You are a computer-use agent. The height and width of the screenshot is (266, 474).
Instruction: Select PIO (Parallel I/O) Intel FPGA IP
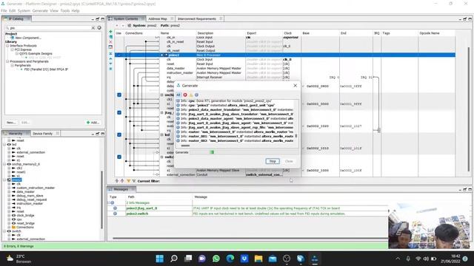point(46,69)
